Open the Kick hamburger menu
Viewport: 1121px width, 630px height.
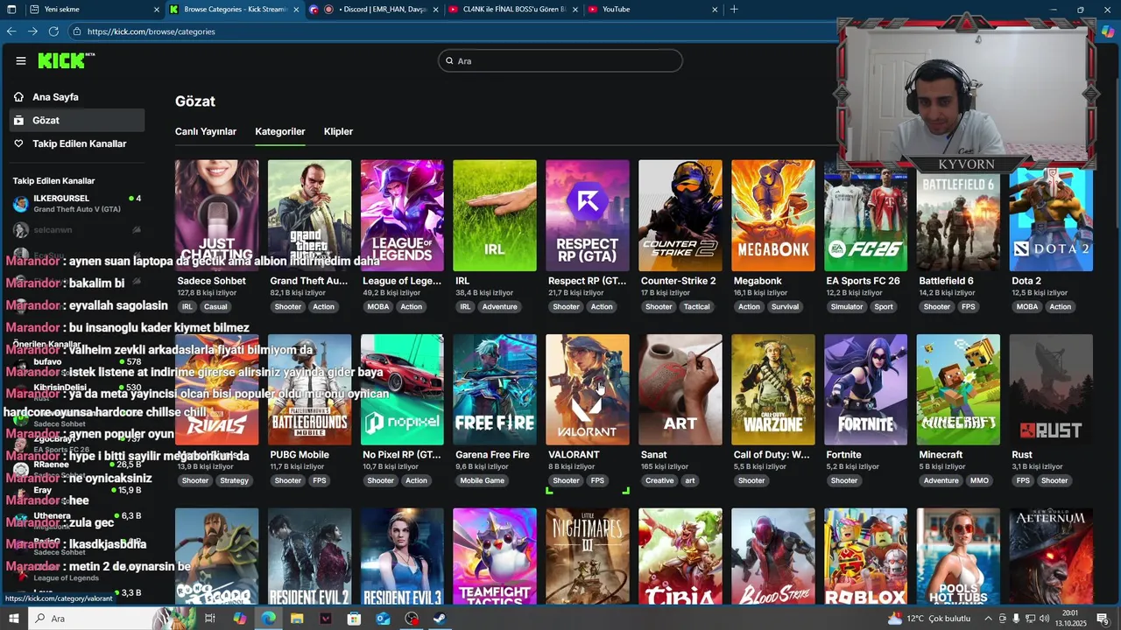coord(21,60)
